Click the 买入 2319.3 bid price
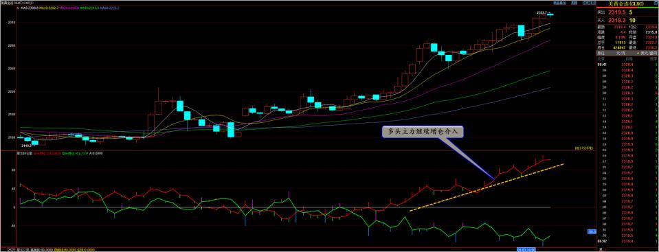The image size is (659, 252). [x=617, y=20]
